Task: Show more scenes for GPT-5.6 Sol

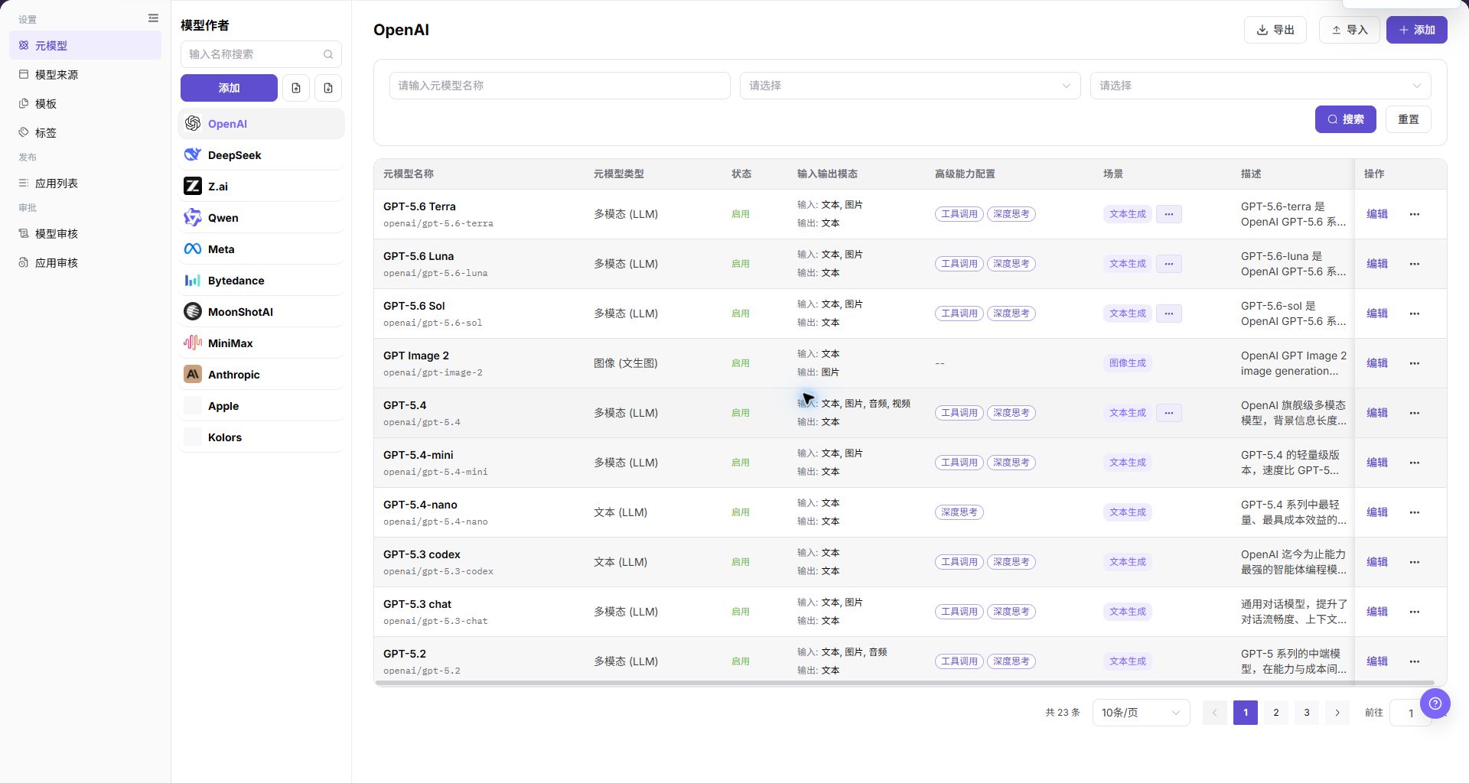Action: point(1169,314)
